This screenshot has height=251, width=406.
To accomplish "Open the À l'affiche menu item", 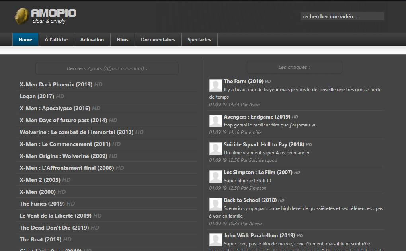I will tap(56, 40).
